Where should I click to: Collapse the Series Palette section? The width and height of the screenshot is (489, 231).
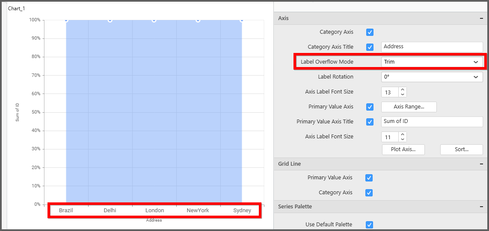pyautogui.click(x=481, y=207)
